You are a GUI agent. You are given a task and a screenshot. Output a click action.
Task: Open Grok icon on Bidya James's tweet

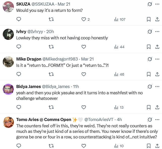pos(150,86)
